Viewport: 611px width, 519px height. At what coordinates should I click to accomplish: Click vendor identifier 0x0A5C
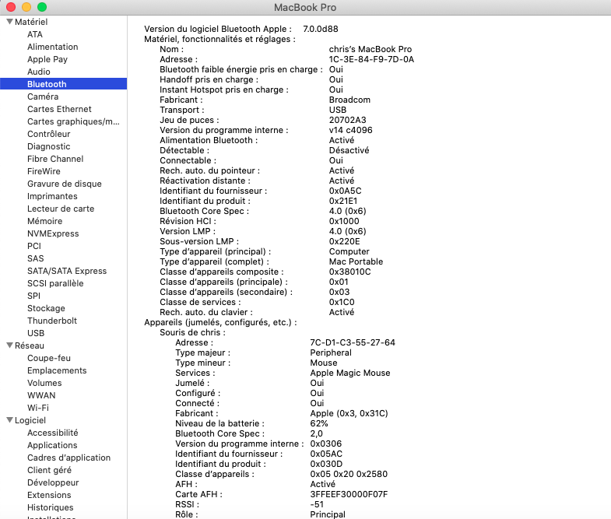pyautogui.click(x=346, y=191)
